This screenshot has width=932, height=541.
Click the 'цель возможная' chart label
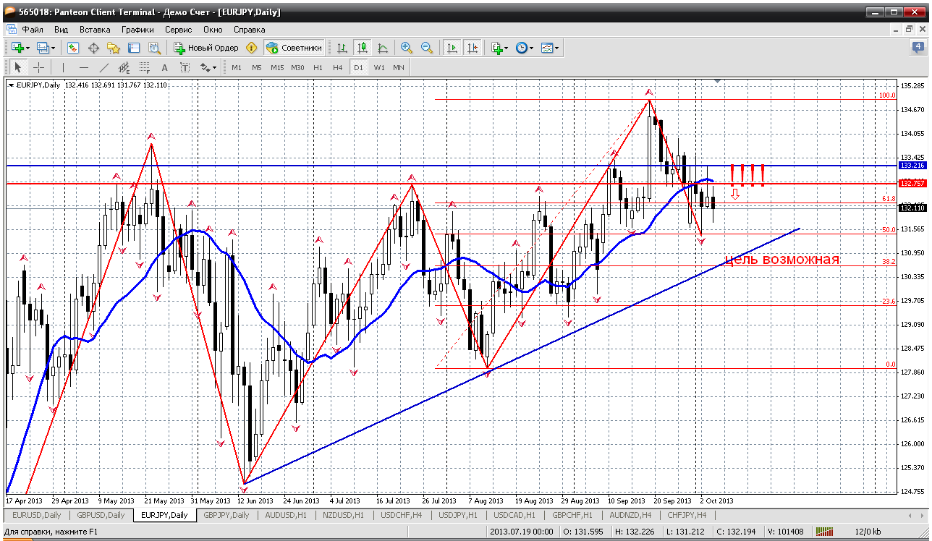[782, 260]
